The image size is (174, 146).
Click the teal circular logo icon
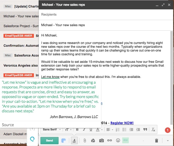click(32, 139)
